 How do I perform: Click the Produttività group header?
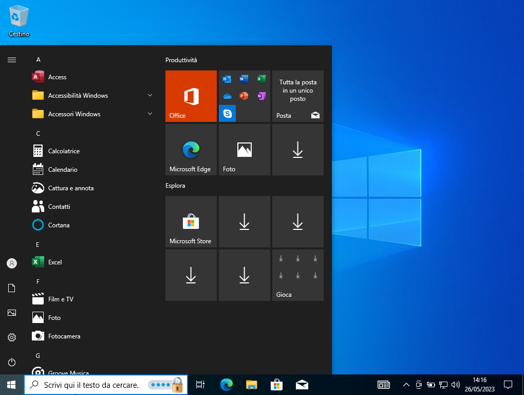point(181,60)
